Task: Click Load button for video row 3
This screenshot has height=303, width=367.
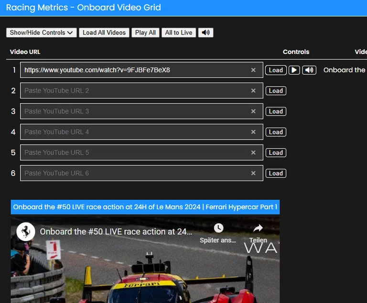Action: tap(276, 111)
